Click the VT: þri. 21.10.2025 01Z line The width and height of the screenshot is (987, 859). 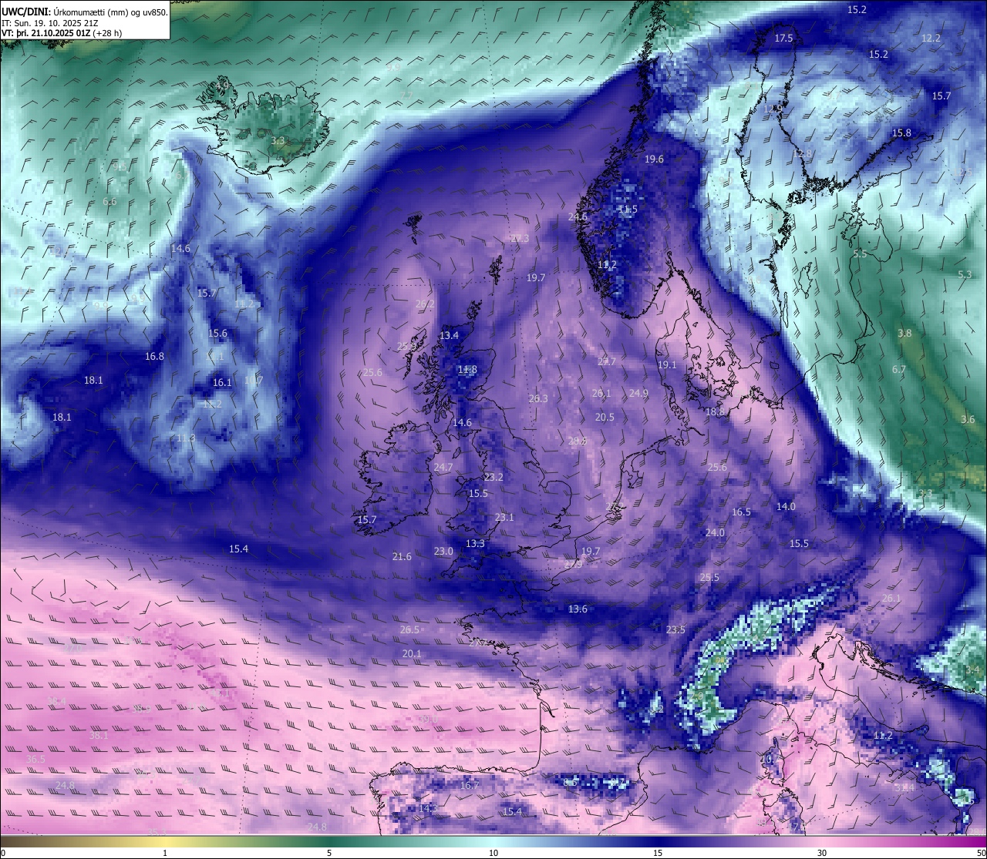point(62,33)
